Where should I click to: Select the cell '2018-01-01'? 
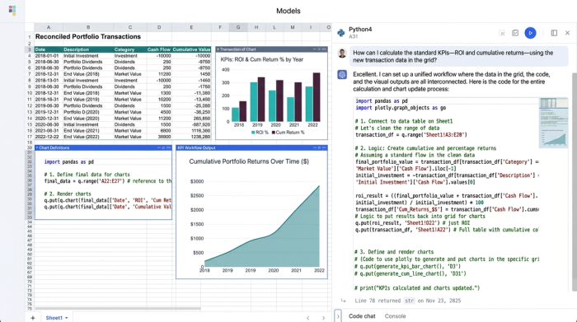pos(48,56)
